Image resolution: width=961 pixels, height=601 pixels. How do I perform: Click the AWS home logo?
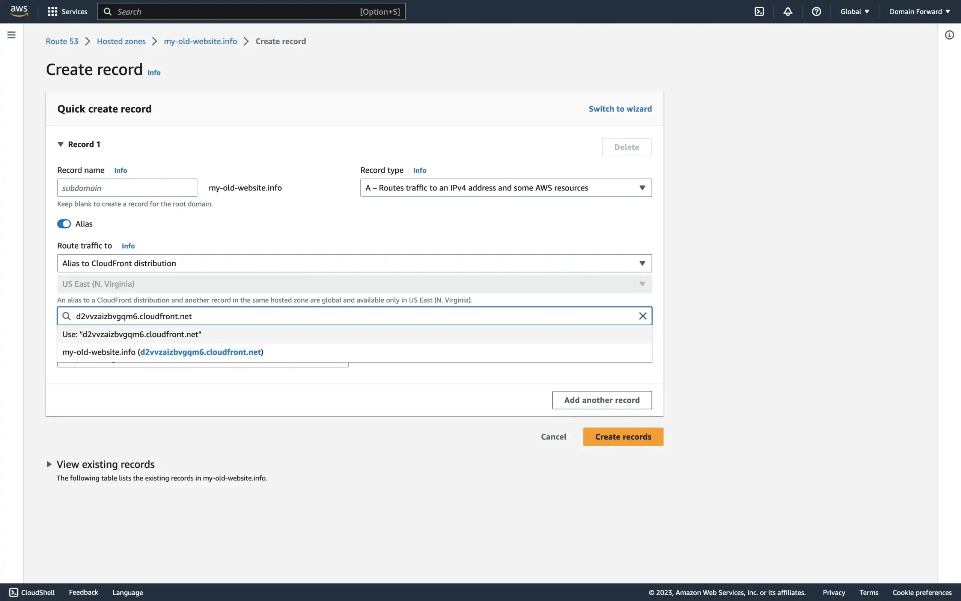click(18, 11)
